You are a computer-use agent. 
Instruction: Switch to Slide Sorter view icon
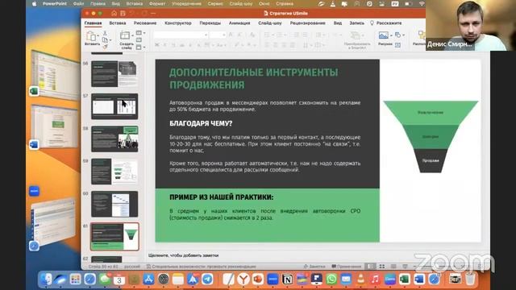(381, 267)
